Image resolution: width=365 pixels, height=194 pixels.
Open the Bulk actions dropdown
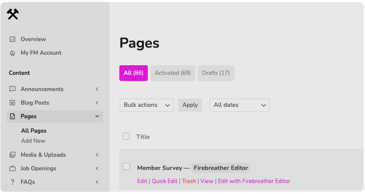(x=147, y=105)
